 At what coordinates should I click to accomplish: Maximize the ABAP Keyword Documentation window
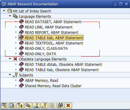[x=121, y=4]
